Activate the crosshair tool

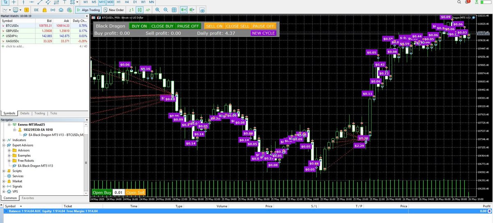click(14, 2)
